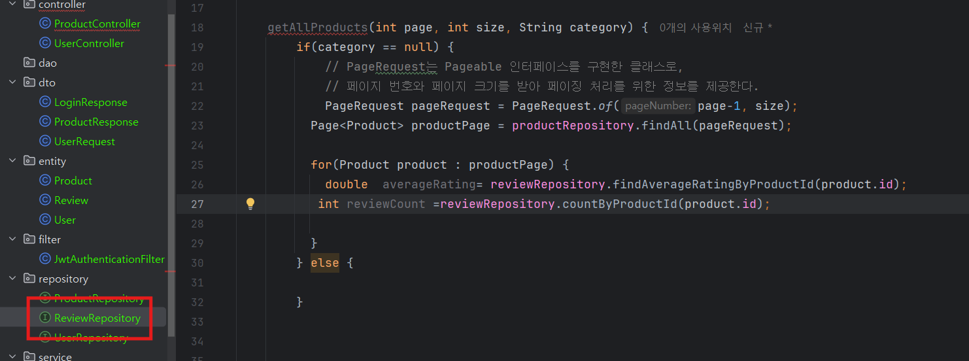
Task: Open ProductResponse in the dto package
Action: pos(96,122)
